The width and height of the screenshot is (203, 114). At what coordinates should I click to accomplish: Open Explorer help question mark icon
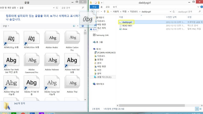point(202,7)
